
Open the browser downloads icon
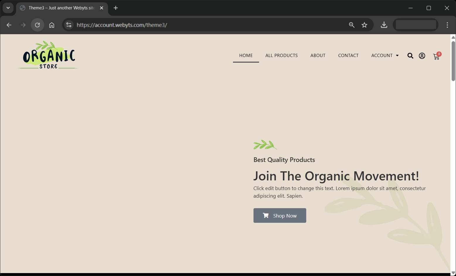[384, 25]
